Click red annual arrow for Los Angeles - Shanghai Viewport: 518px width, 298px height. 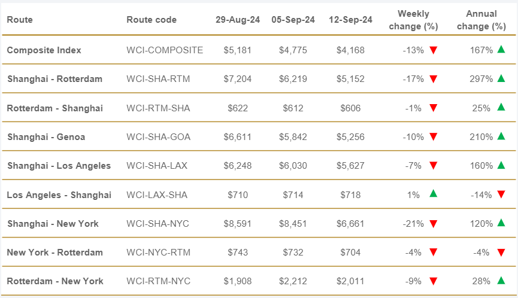click(x=501, y=194)
